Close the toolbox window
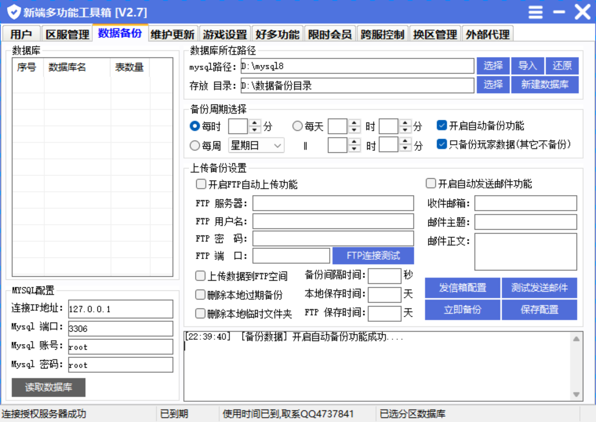 pyautogui.click(x=582, y=12)
